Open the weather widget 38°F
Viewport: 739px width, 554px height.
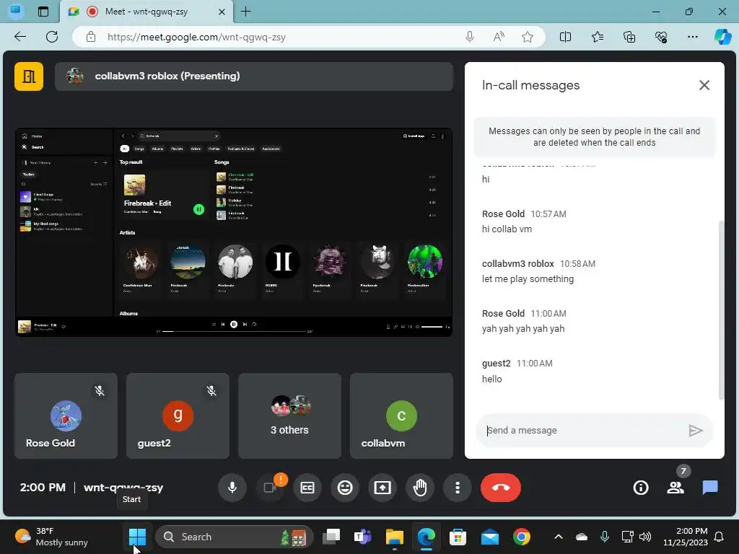pos(52,537)
